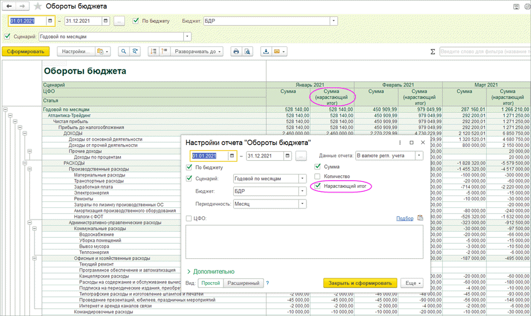The width and height of the screenshot is (531, 316).
Task: Open the Периодичность dropdown
Action: 303,204
